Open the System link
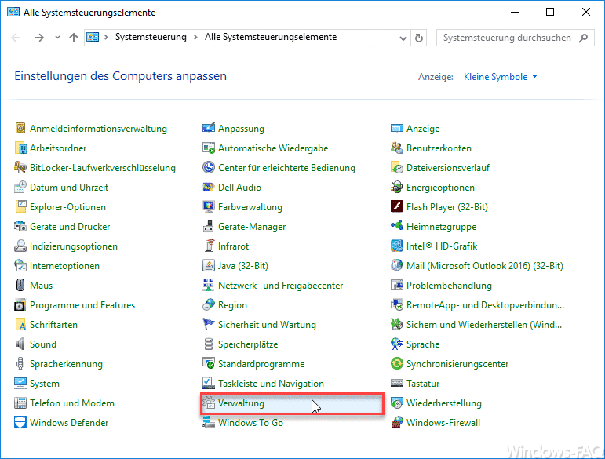605x459 pixels. pos(45,384)
